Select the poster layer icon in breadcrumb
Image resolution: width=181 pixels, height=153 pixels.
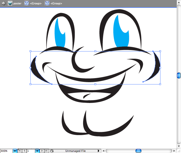[x=10, y=3]
